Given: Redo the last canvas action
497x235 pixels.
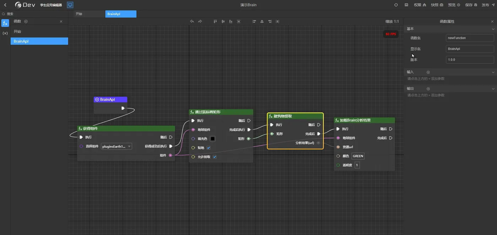Looking at the screenshot, I should pos(200,22).
